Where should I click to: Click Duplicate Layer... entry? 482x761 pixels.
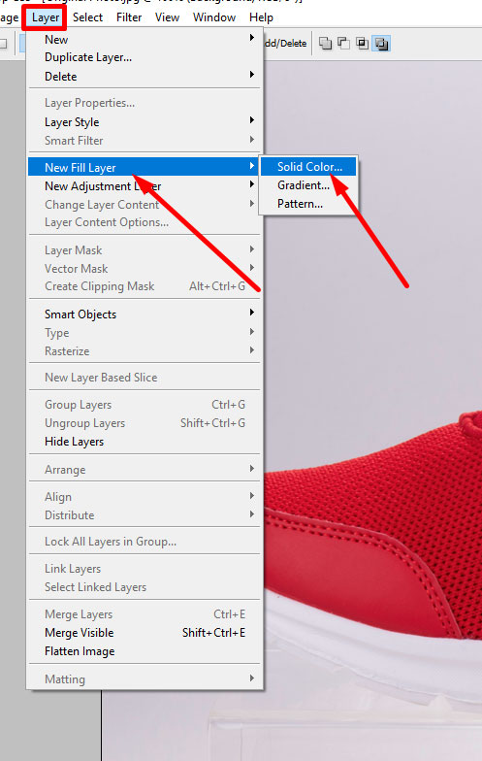(145, 57)
